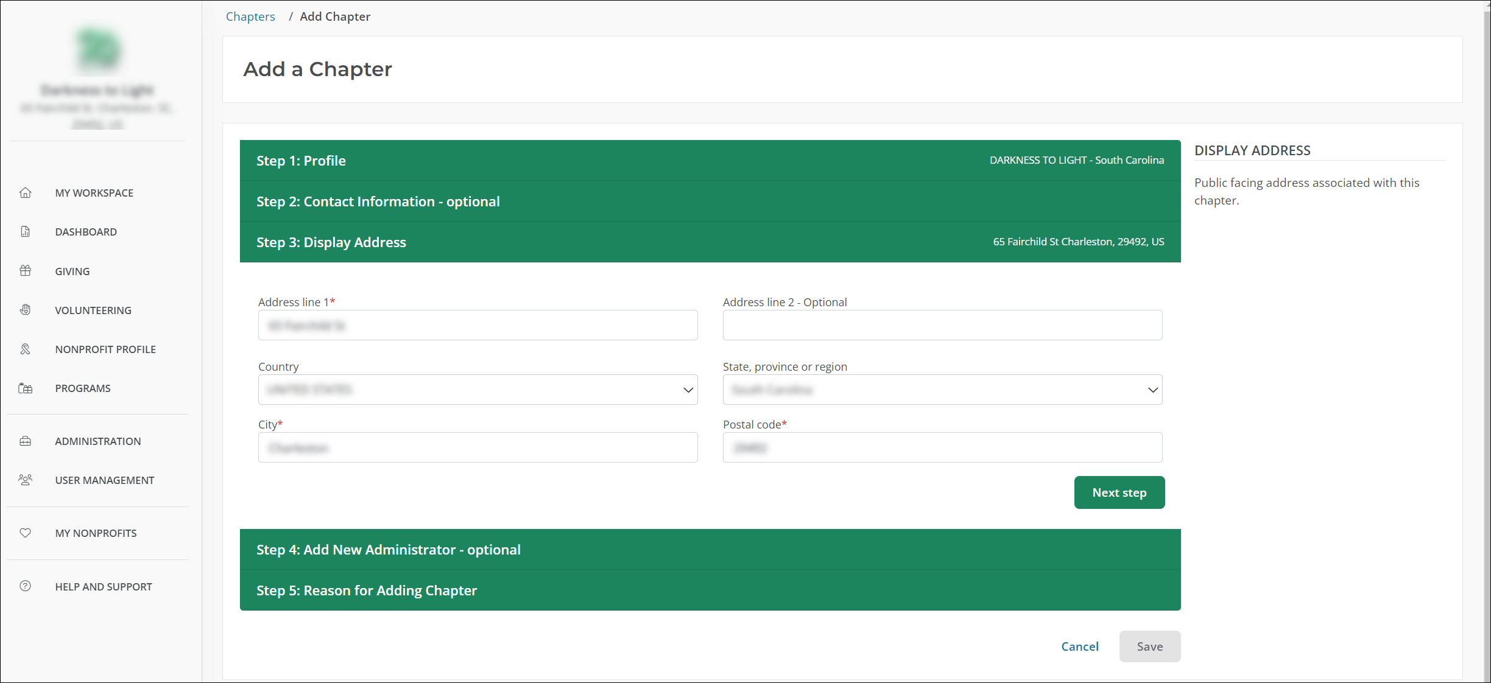
Task: Click the Administration briefcase icon
Action: tap(25, 441)
